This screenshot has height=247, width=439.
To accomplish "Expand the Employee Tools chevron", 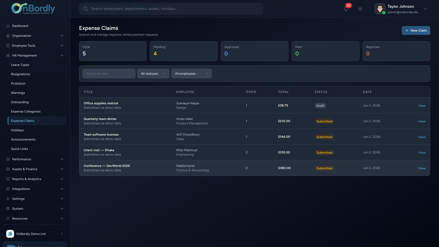I will click(62, 46).
